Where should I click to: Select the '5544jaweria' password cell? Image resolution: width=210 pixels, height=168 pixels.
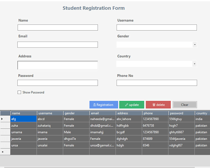[182, 139]
